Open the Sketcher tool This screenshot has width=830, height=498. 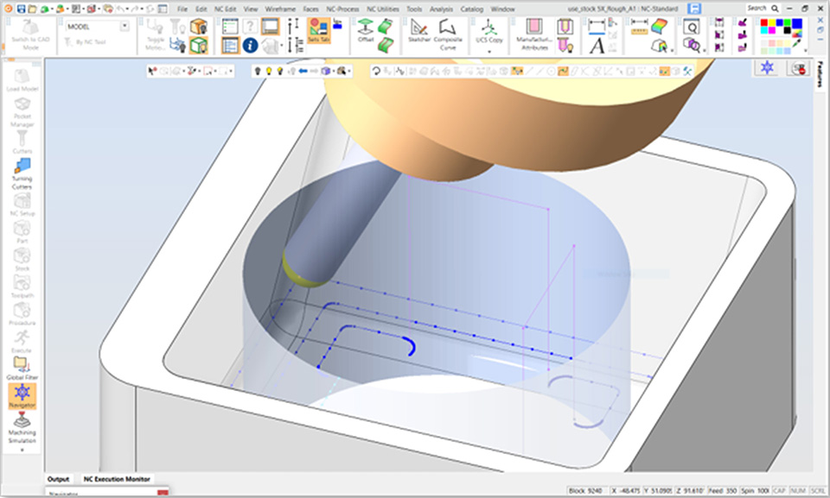click(x=419, y=31)
